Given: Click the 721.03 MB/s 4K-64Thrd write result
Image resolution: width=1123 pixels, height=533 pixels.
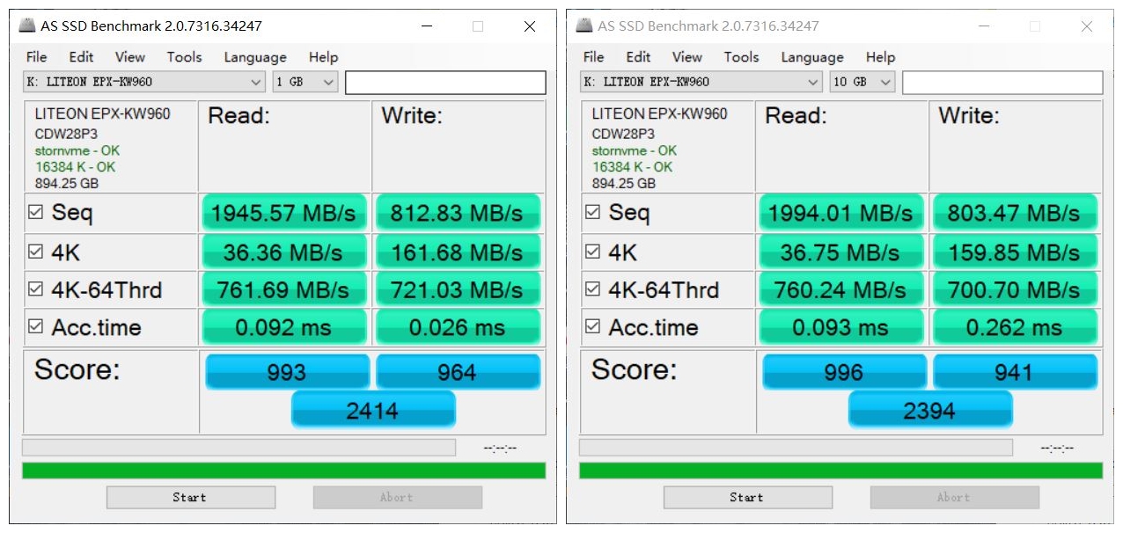Looking at the screenshot, I should click(x=457, y=289).
